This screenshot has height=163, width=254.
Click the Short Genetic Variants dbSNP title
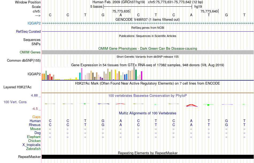(x=148, y=57)
